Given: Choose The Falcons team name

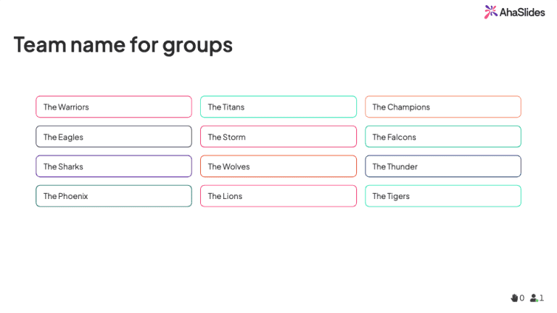Looking at the screenshot, I should pos(443,137).
